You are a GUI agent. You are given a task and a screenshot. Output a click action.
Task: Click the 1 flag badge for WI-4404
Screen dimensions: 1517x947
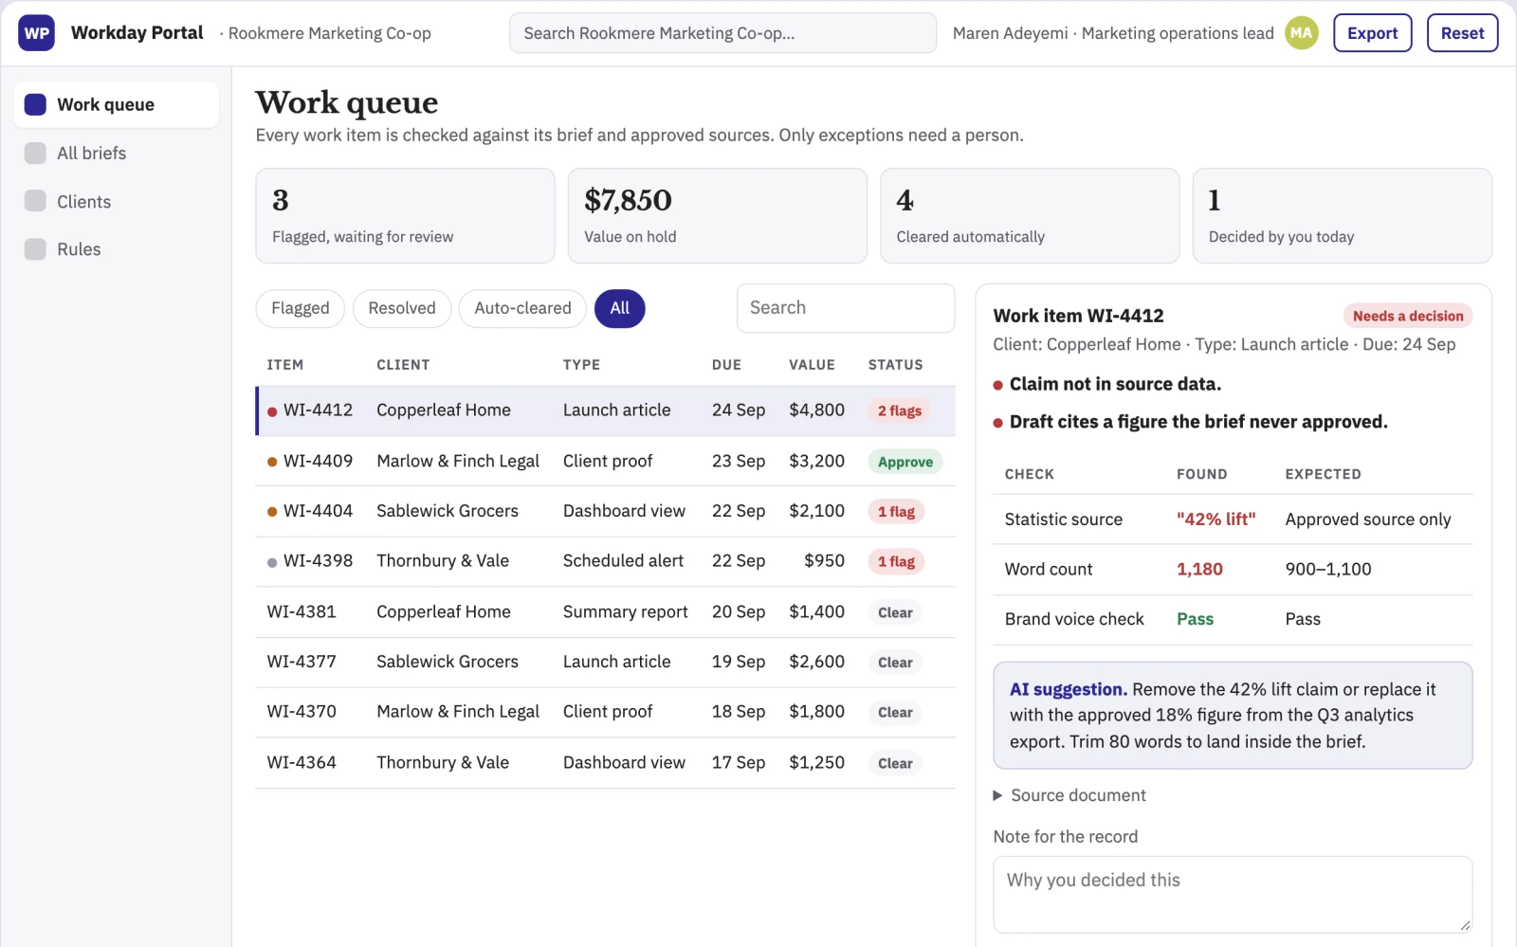click(896, 512)
